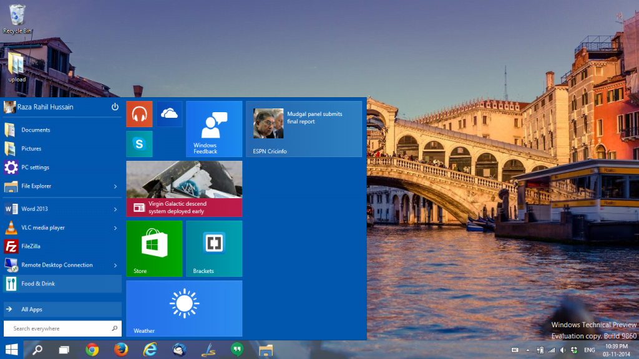This screenshot has width=639, height=359.
Task: Click the power button icon
Action: pos(115,107)
